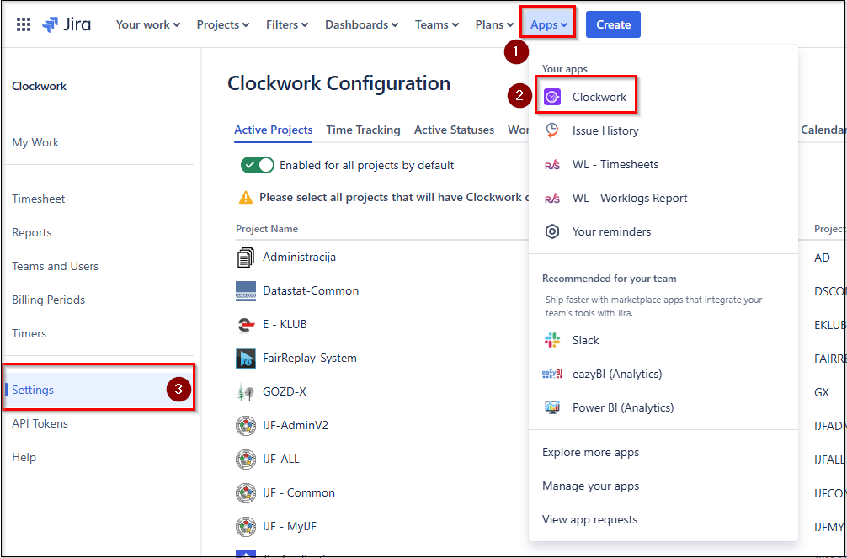The width and height of the screenshot is (847, 558).
Task: Click the WL - Worklogs Report app icon
Action: point(552,199)
